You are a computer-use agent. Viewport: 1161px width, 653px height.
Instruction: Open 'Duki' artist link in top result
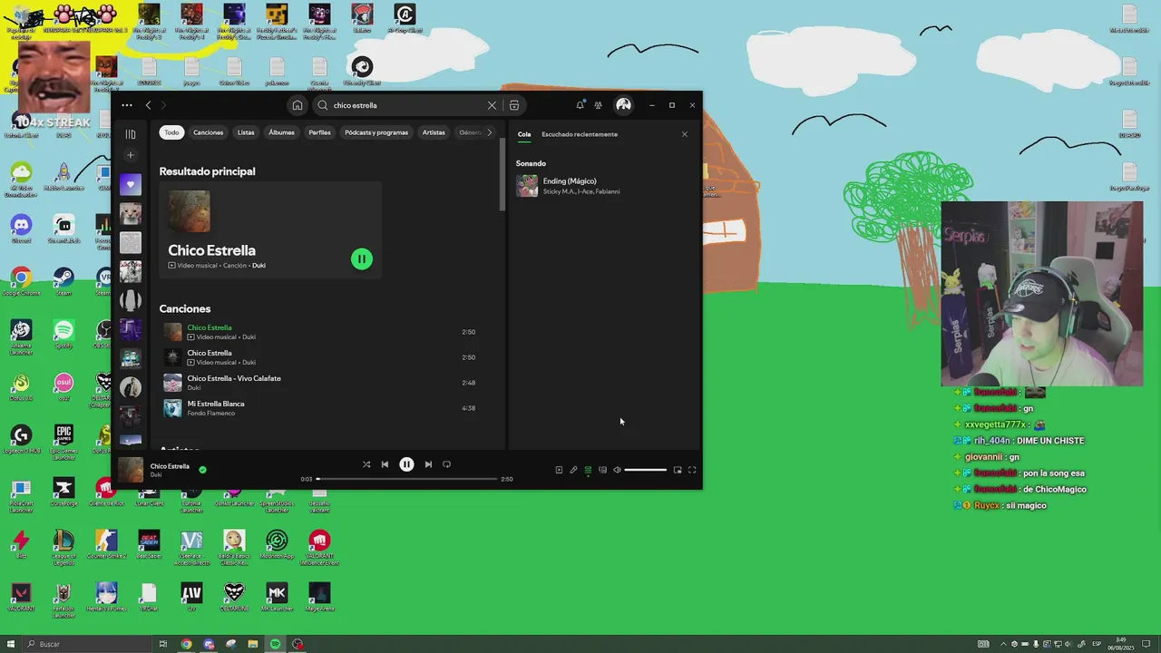259,266
